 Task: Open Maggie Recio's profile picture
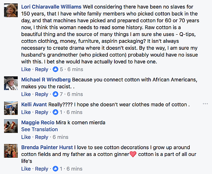click(x=11, y=125)
